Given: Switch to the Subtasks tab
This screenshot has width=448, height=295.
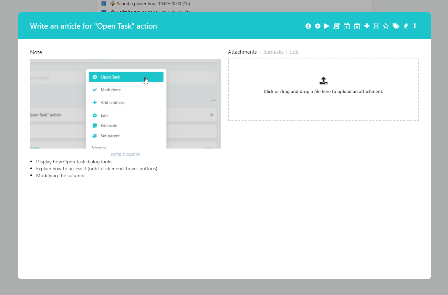Looking at the screenshot, I should [x=273, y=52].
